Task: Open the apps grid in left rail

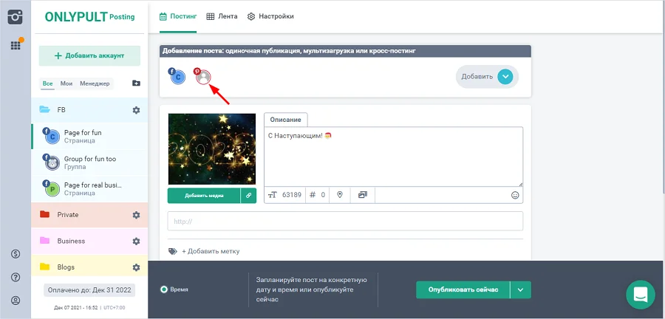Action: click(16, 45)
